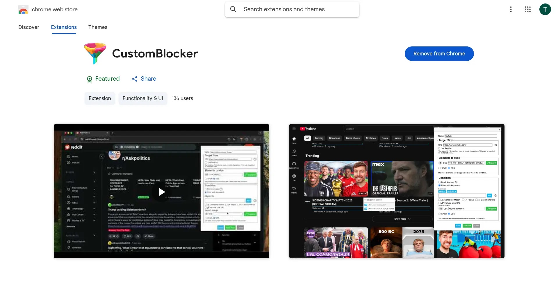Click the CustomBlocker funnel logo
558x296 pixels.
(x=95, y=53)
